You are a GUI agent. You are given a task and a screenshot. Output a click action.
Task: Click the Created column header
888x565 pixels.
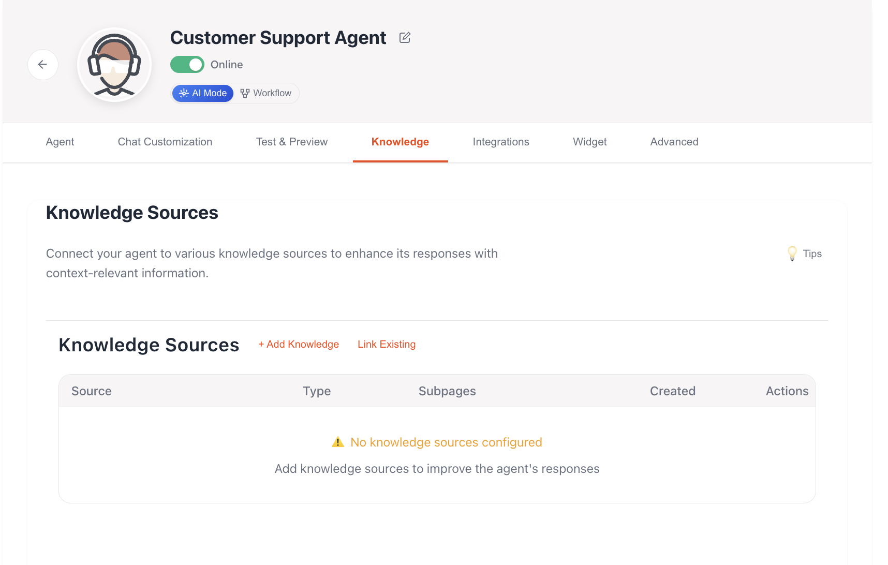pyautogui.click(x=673, y=391)
